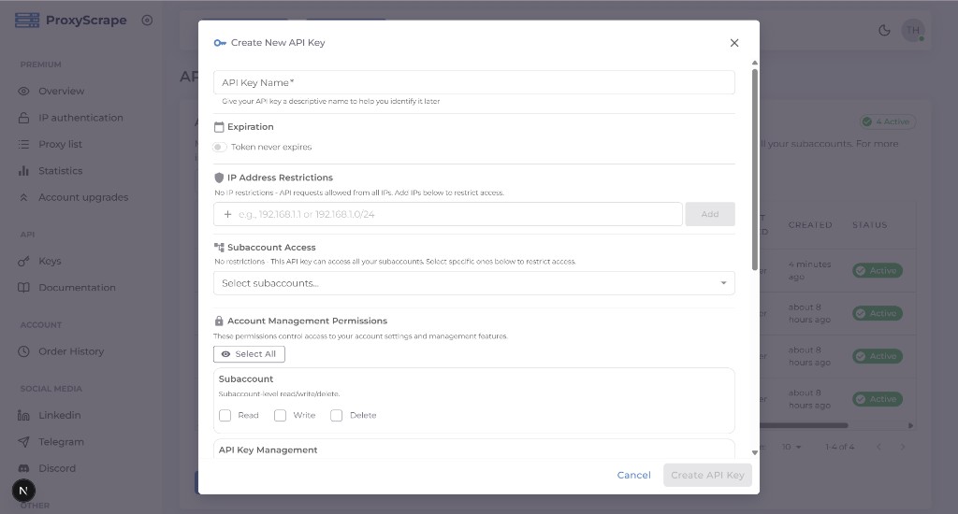
Task: Click the table horizontal scroll right arrow
Action: [x=911, y=425]
